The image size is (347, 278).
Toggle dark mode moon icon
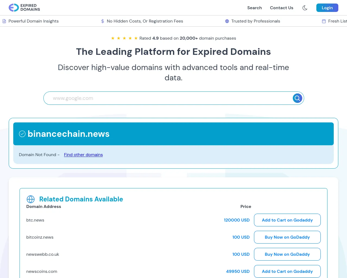pos(305,8)
